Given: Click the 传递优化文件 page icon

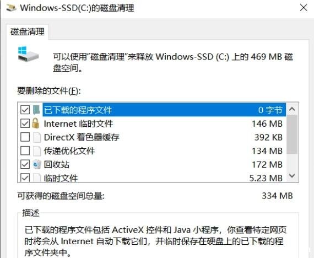Looking at the screenshot, I should 37,151.
